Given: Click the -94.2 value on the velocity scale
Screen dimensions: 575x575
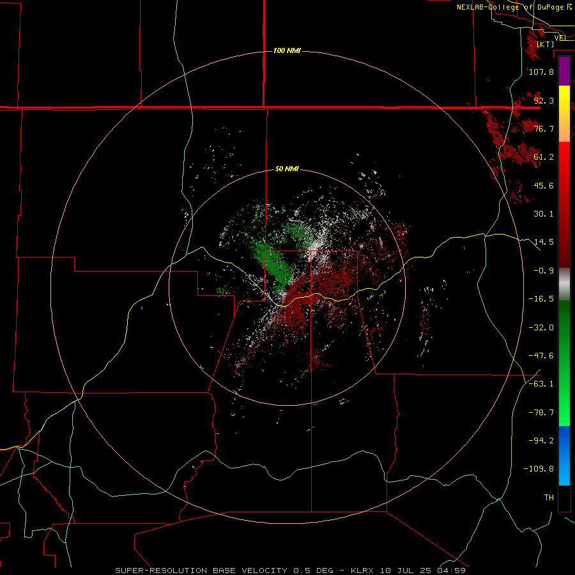Looking at the screenshot, I should [x=541, y=441].
